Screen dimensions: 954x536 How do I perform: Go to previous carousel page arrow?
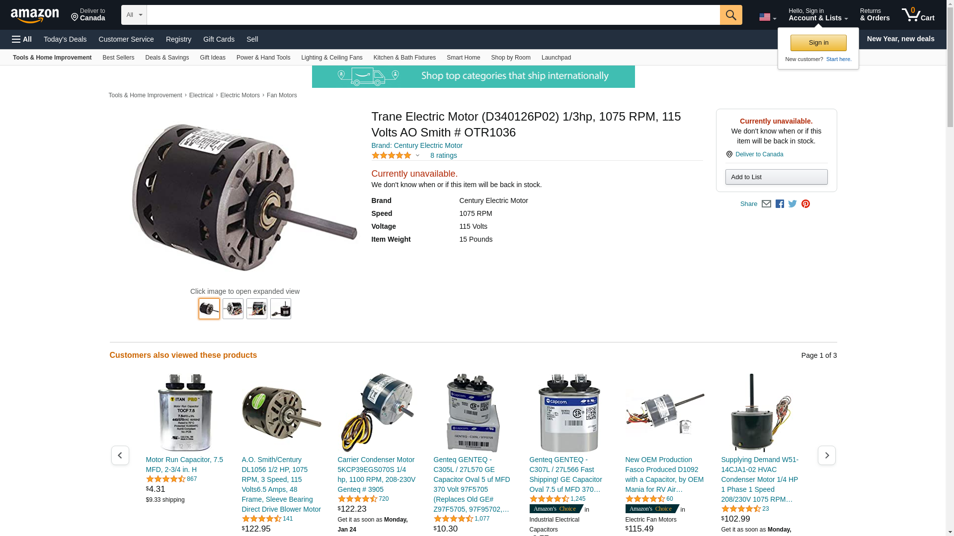[x=120, y=455]
